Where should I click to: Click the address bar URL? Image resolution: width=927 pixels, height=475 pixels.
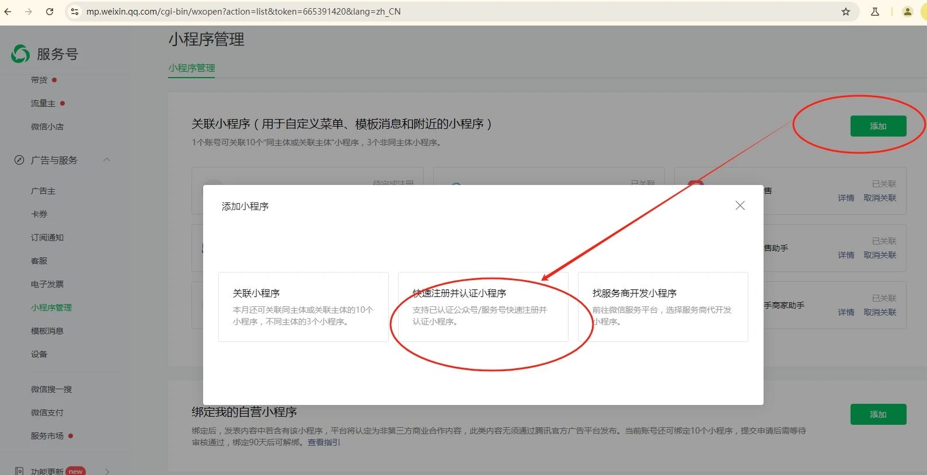[243, 12]
